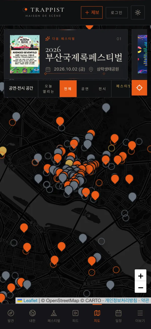Open the 약관 terms link
This screenshot has width=151, height=329.
click(x=145, y=300)
